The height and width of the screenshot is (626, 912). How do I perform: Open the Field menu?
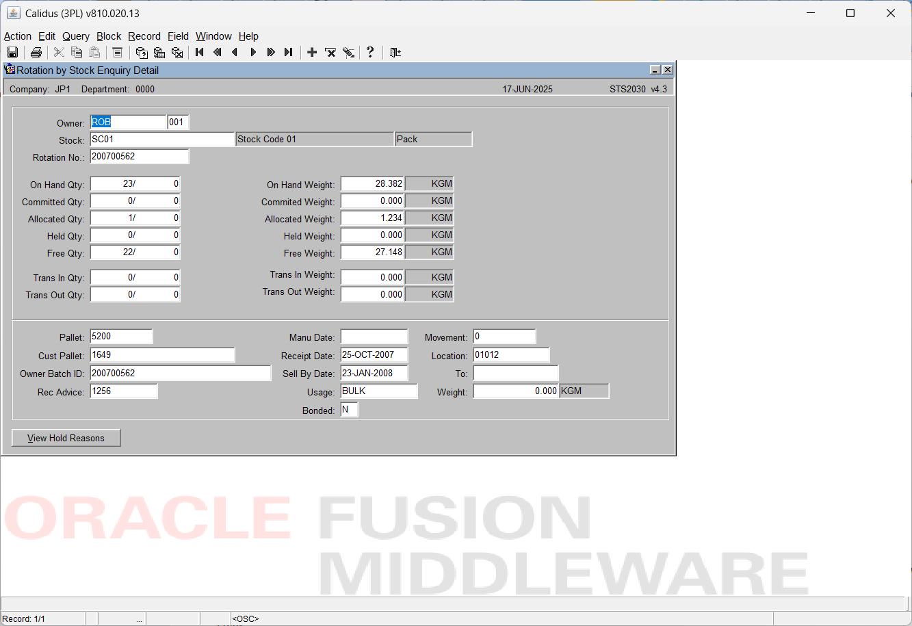[x=178, y=36]
